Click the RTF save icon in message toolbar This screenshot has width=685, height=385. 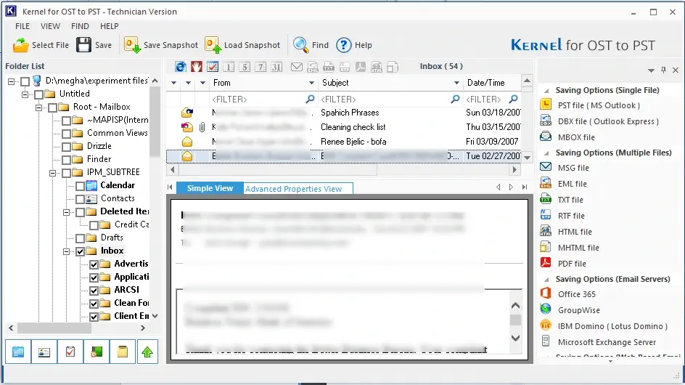[x=345, y=67]
